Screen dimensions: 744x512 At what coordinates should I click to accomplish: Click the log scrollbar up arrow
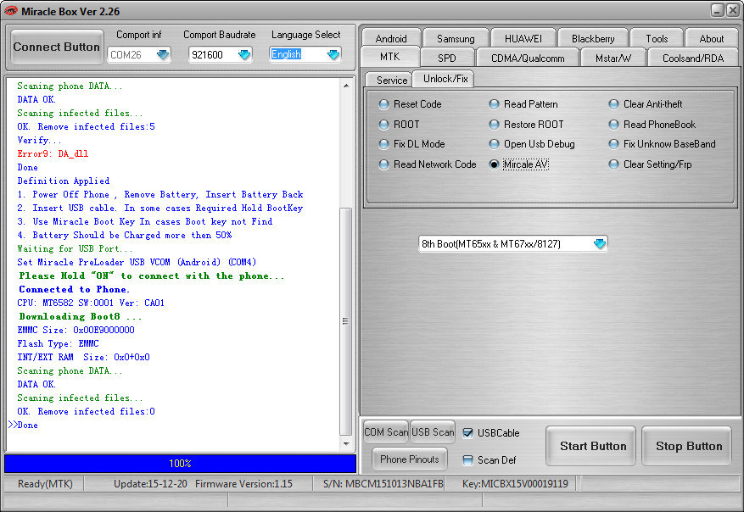pos(346,86)
